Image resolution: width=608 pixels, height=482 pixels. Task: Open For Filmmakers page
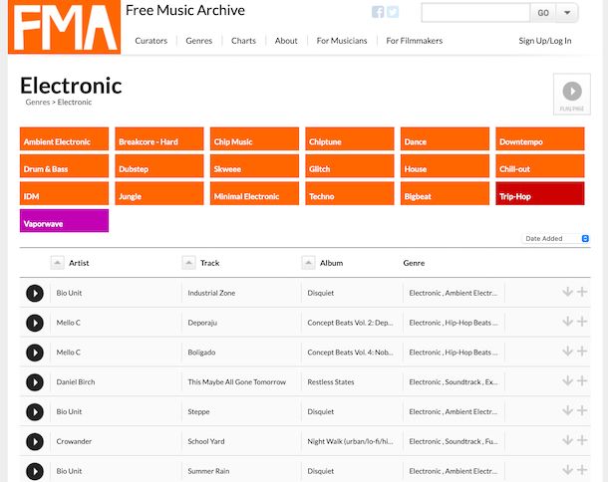[x=414, y=41]
